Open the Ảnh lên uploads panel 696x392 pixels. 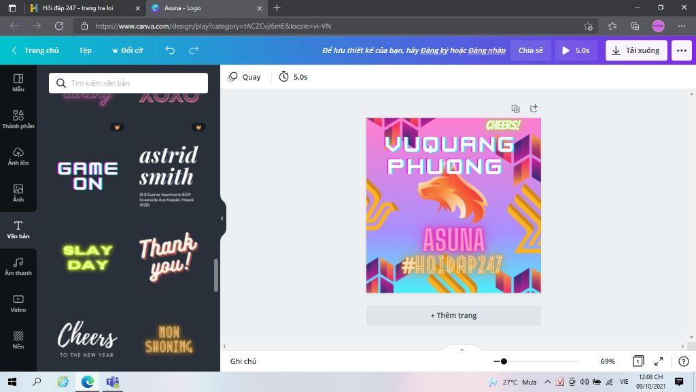click(x=18, y=157)
